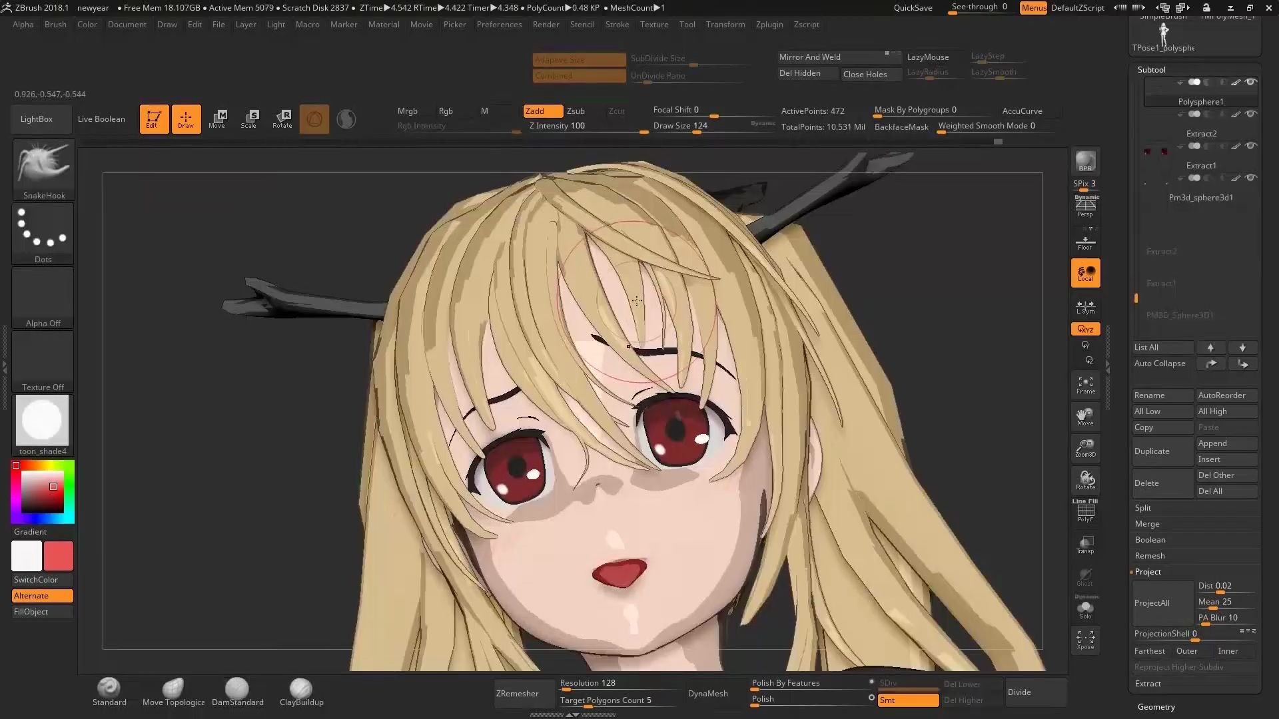Click the red secondary color swatch
Image resolution: width=1279 pixels, height=719 pixels.
59,556
